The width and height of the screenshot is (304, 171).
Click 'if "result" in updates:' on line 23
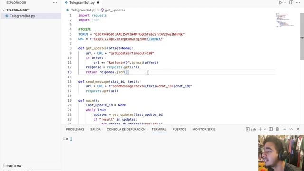tap(115, 119)
